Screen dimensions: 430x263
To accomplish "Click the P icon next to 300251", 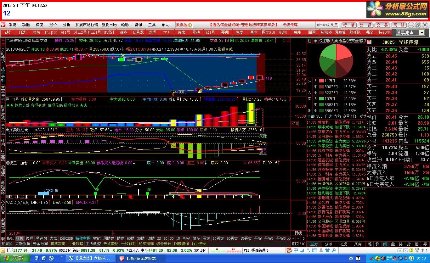I will tap(369, 42).
